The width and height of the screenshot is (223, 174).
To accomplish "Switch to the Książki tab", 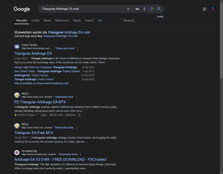I will pyautogui.click(x=77, y=20).
